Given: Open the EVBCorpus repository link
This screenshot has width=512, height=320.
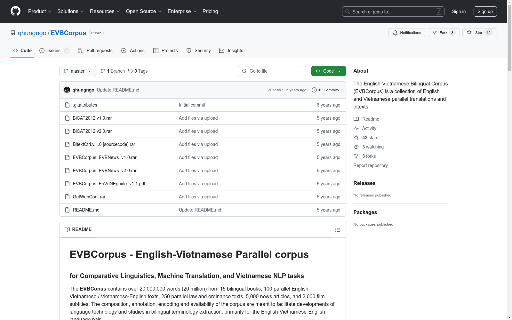Looking at the screenshot, I should [68, 33].
